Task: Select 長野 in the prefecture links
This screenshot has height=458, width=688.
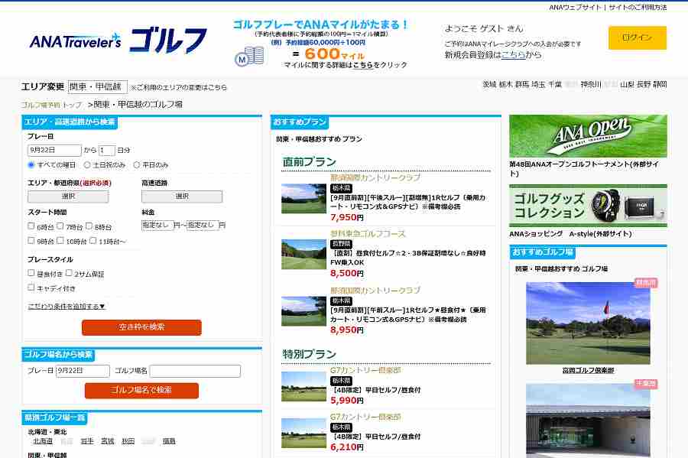Action: (643, 84)
